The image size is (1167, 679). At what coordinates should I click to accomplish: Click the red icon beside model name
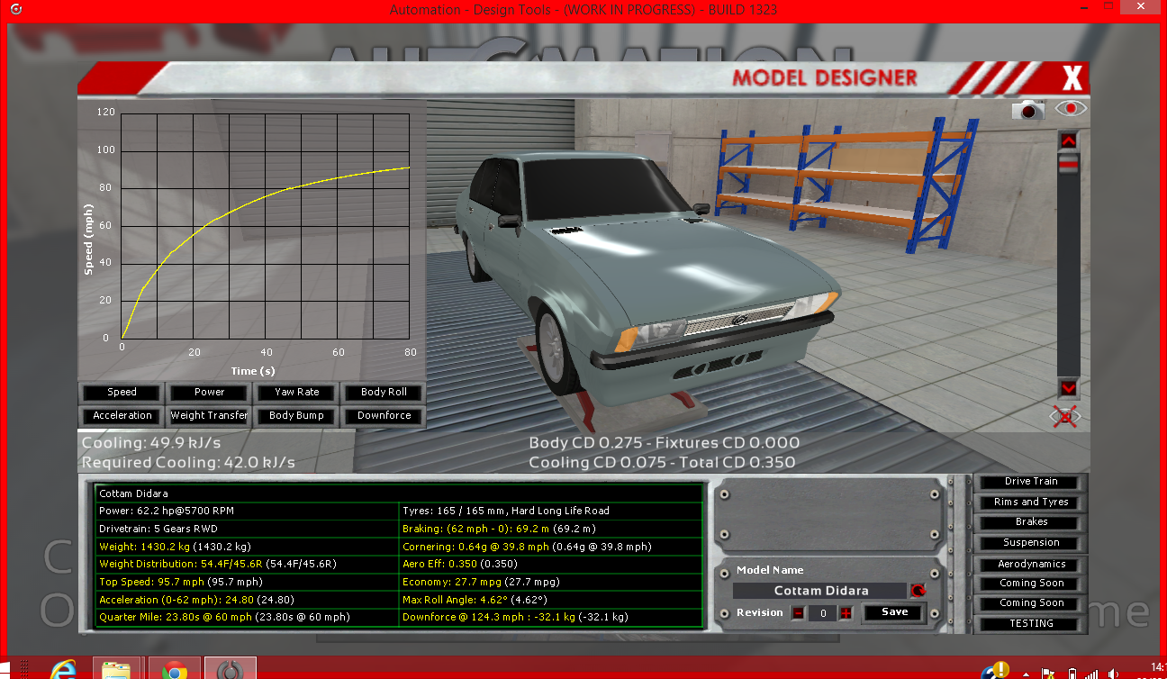coord(918,591)
